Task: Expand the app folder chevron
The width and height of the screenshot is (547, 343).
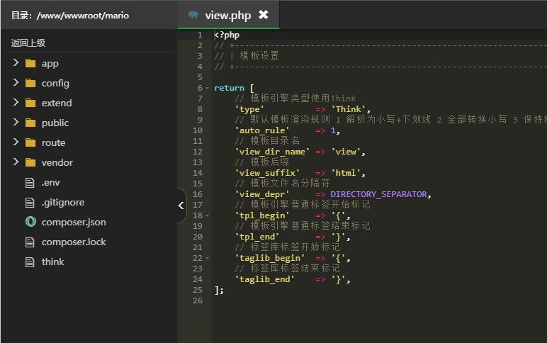Action: click(x=16, y=62)
